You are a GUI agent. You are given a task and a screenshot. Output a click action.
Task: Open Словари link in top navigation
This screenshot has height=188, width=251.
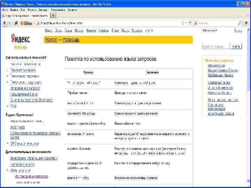104,30
